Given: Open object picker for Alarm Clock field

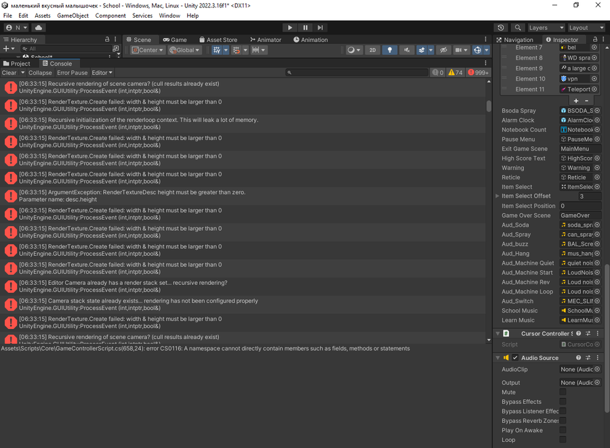Looking at the screenshot, I should [597, 120].
